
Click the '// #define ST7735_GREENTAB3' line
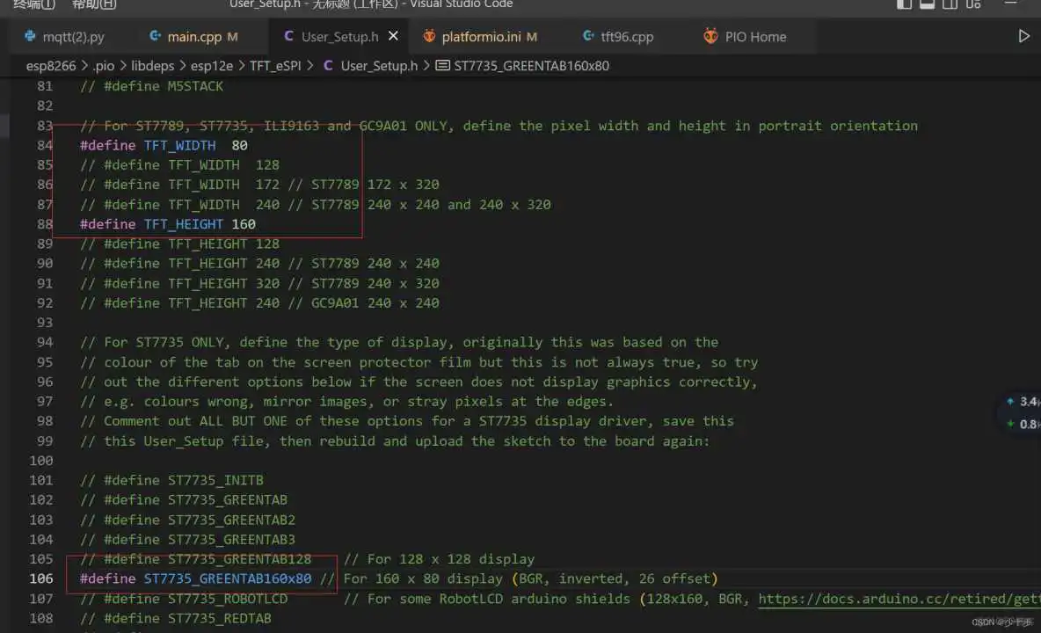click(188, 540)
